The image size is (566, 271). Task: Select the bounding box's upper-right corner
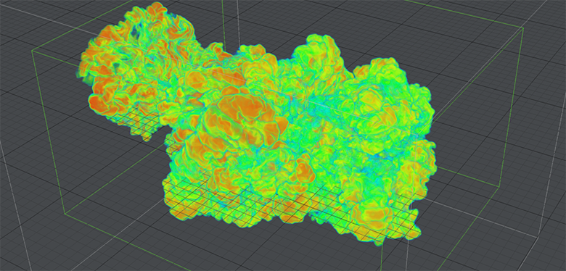pos(523,28)
